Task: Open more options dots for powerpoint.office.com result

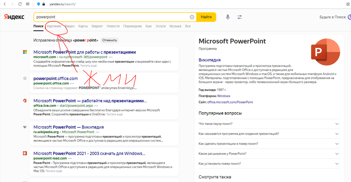Action: [72, 83]
